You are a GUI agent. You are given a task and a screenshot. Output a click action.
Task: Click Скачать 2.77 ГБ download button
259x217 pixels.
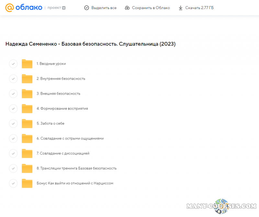198,8
